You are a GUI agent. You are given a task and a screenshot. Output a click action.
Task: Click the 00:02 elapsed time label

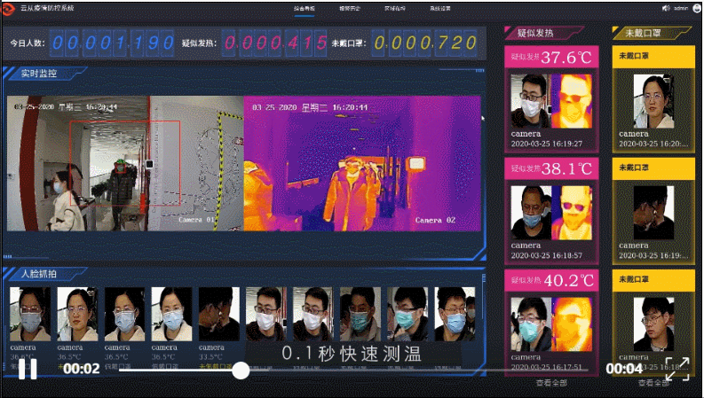(x=82, y=369)
